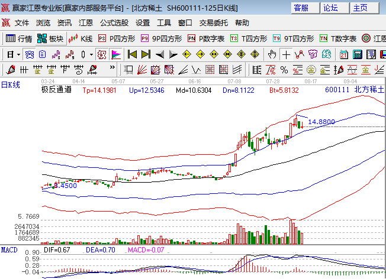
Task: Open the candlestick style dropdown arrow
Action: (91, 54)
